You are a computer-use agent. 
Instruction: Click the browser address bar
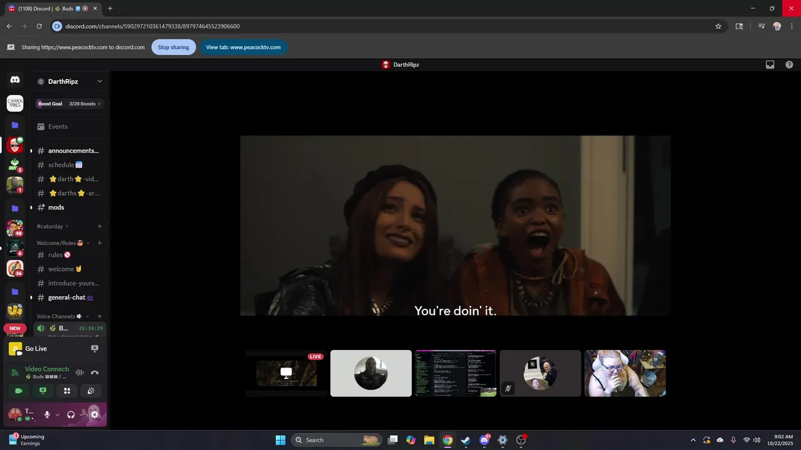pos(388,26)
